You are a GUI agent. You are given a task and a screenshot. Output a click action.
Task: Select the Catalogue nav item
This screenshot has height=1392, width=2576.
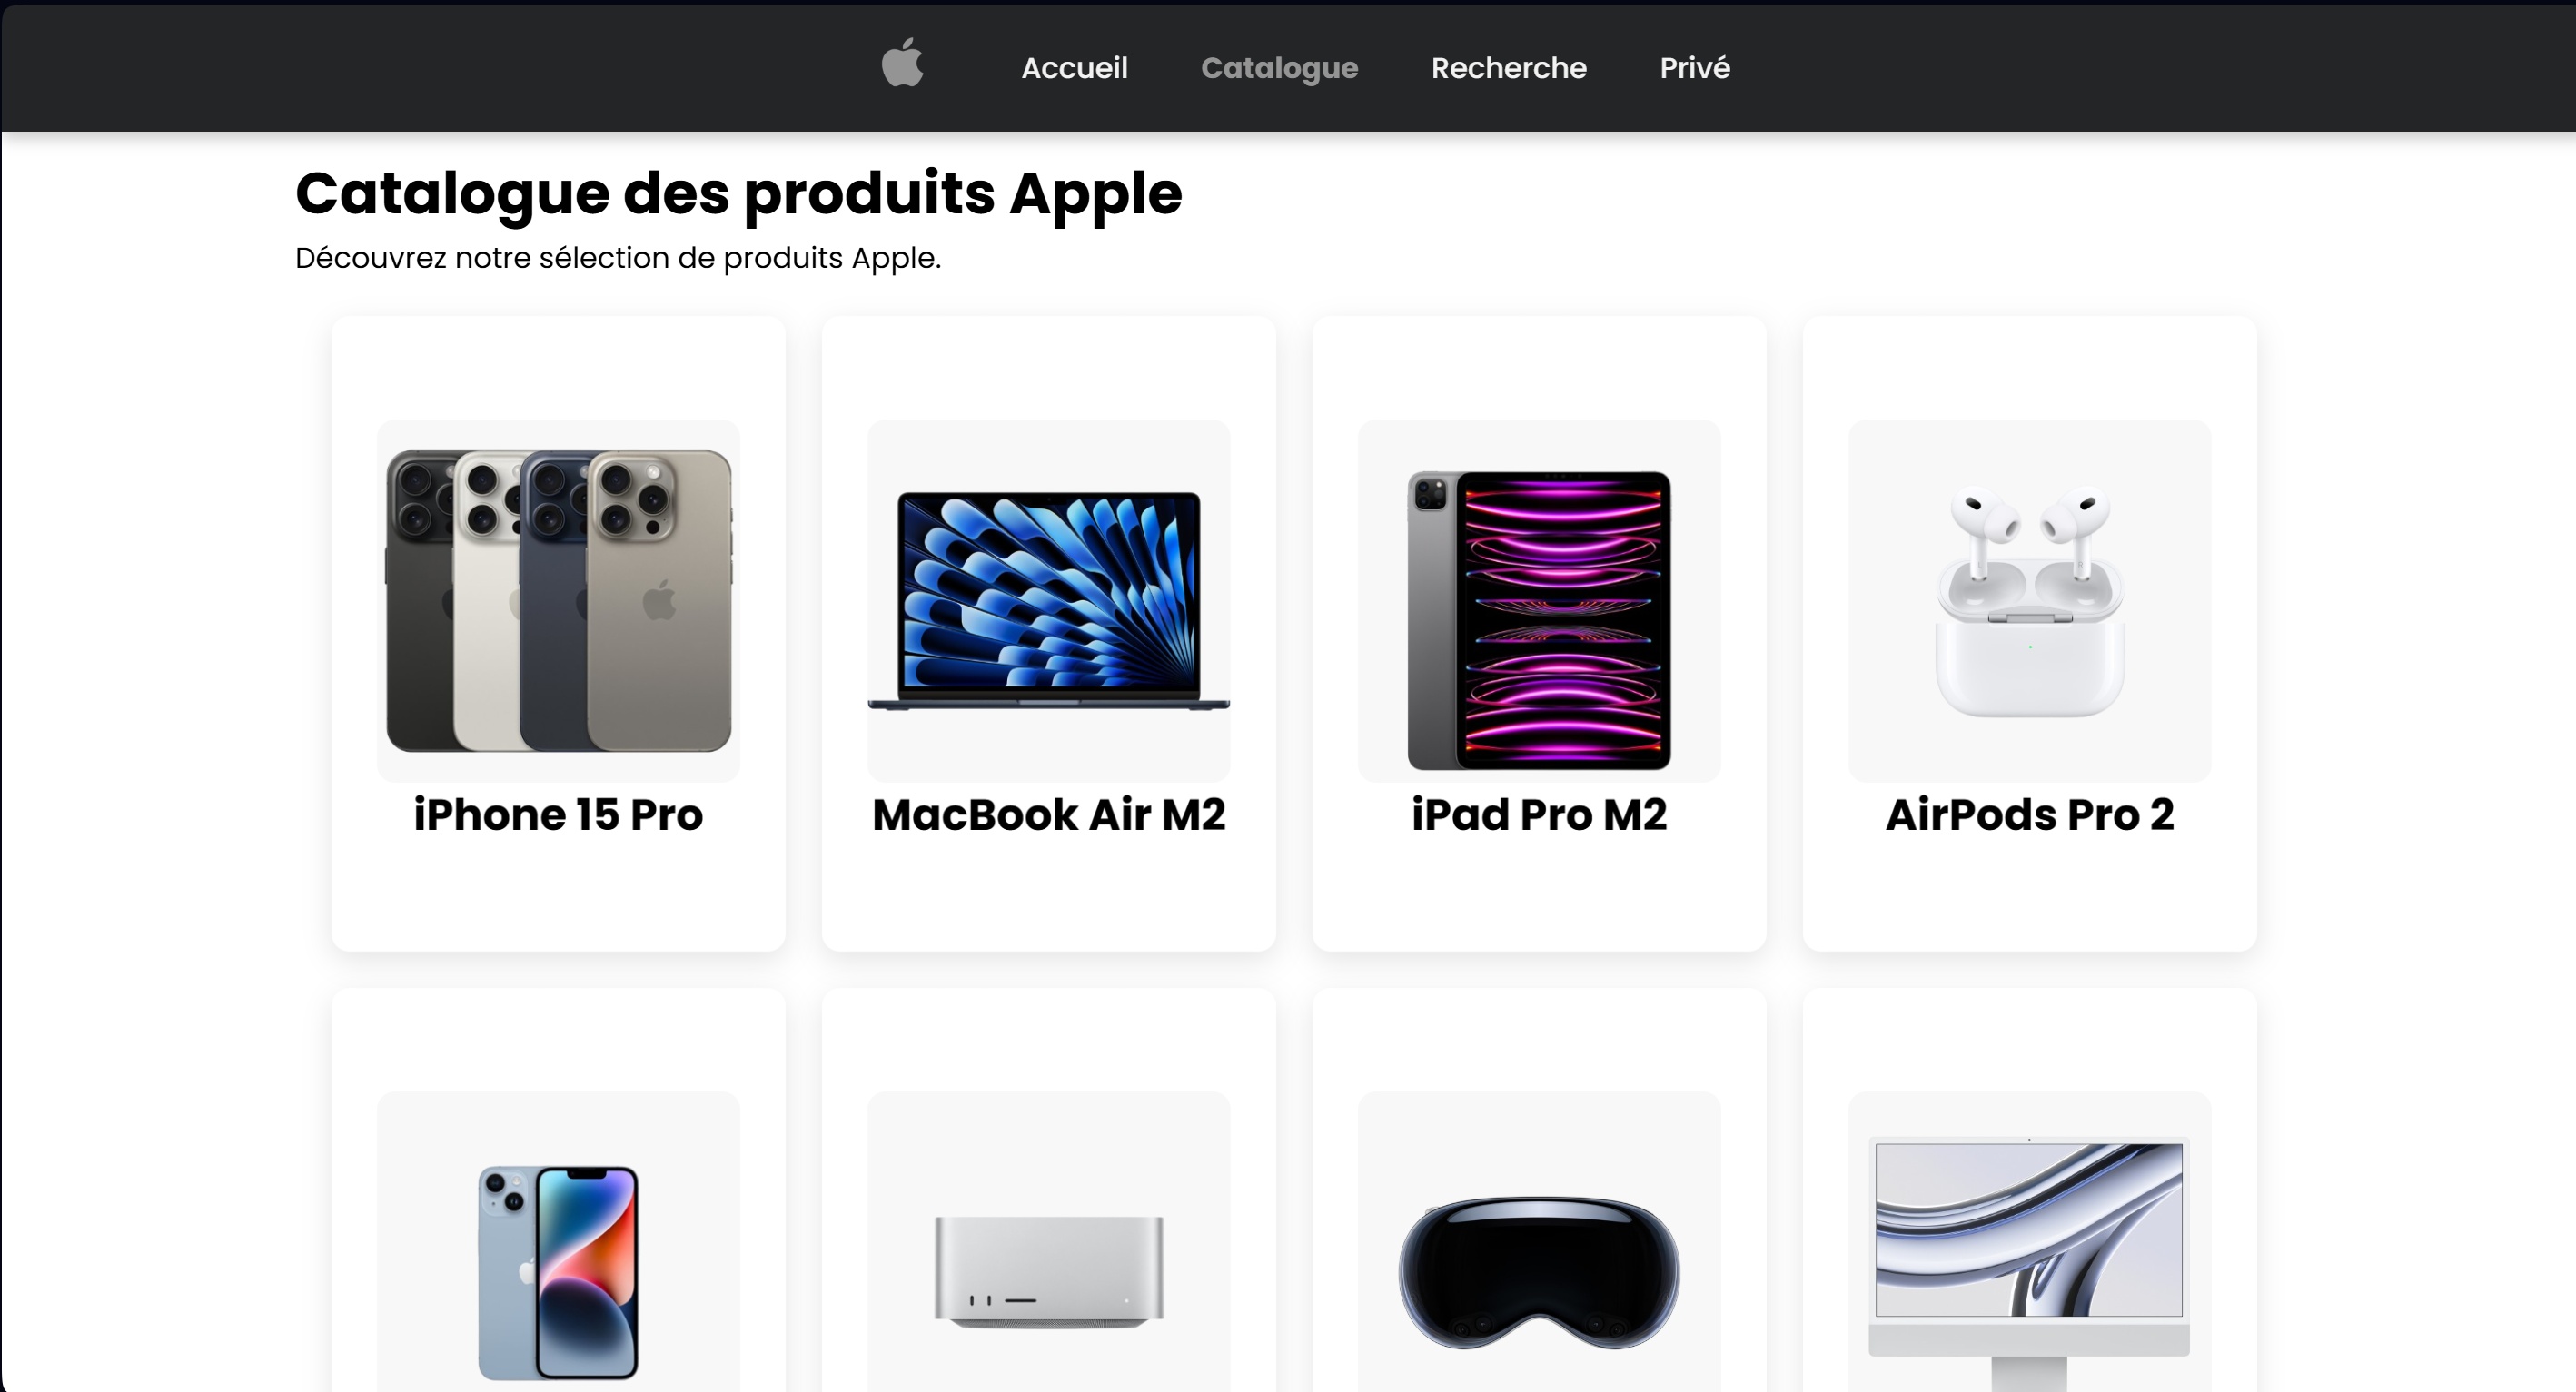[1279, 67]
